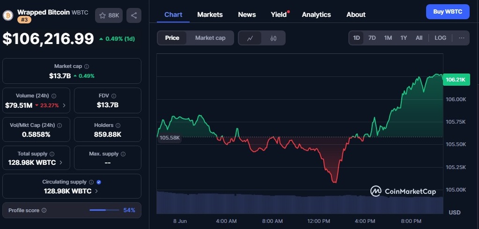The width and height of the screenshot is (479, 229).
Task: Click the Volume (24h) info icon
Action: [54, 96]
